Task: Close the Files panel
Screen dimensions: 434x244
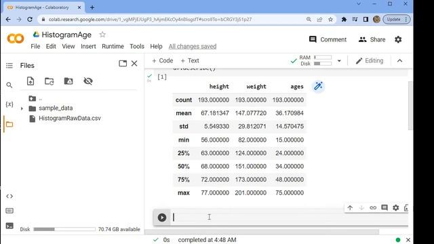Action: 134,63
